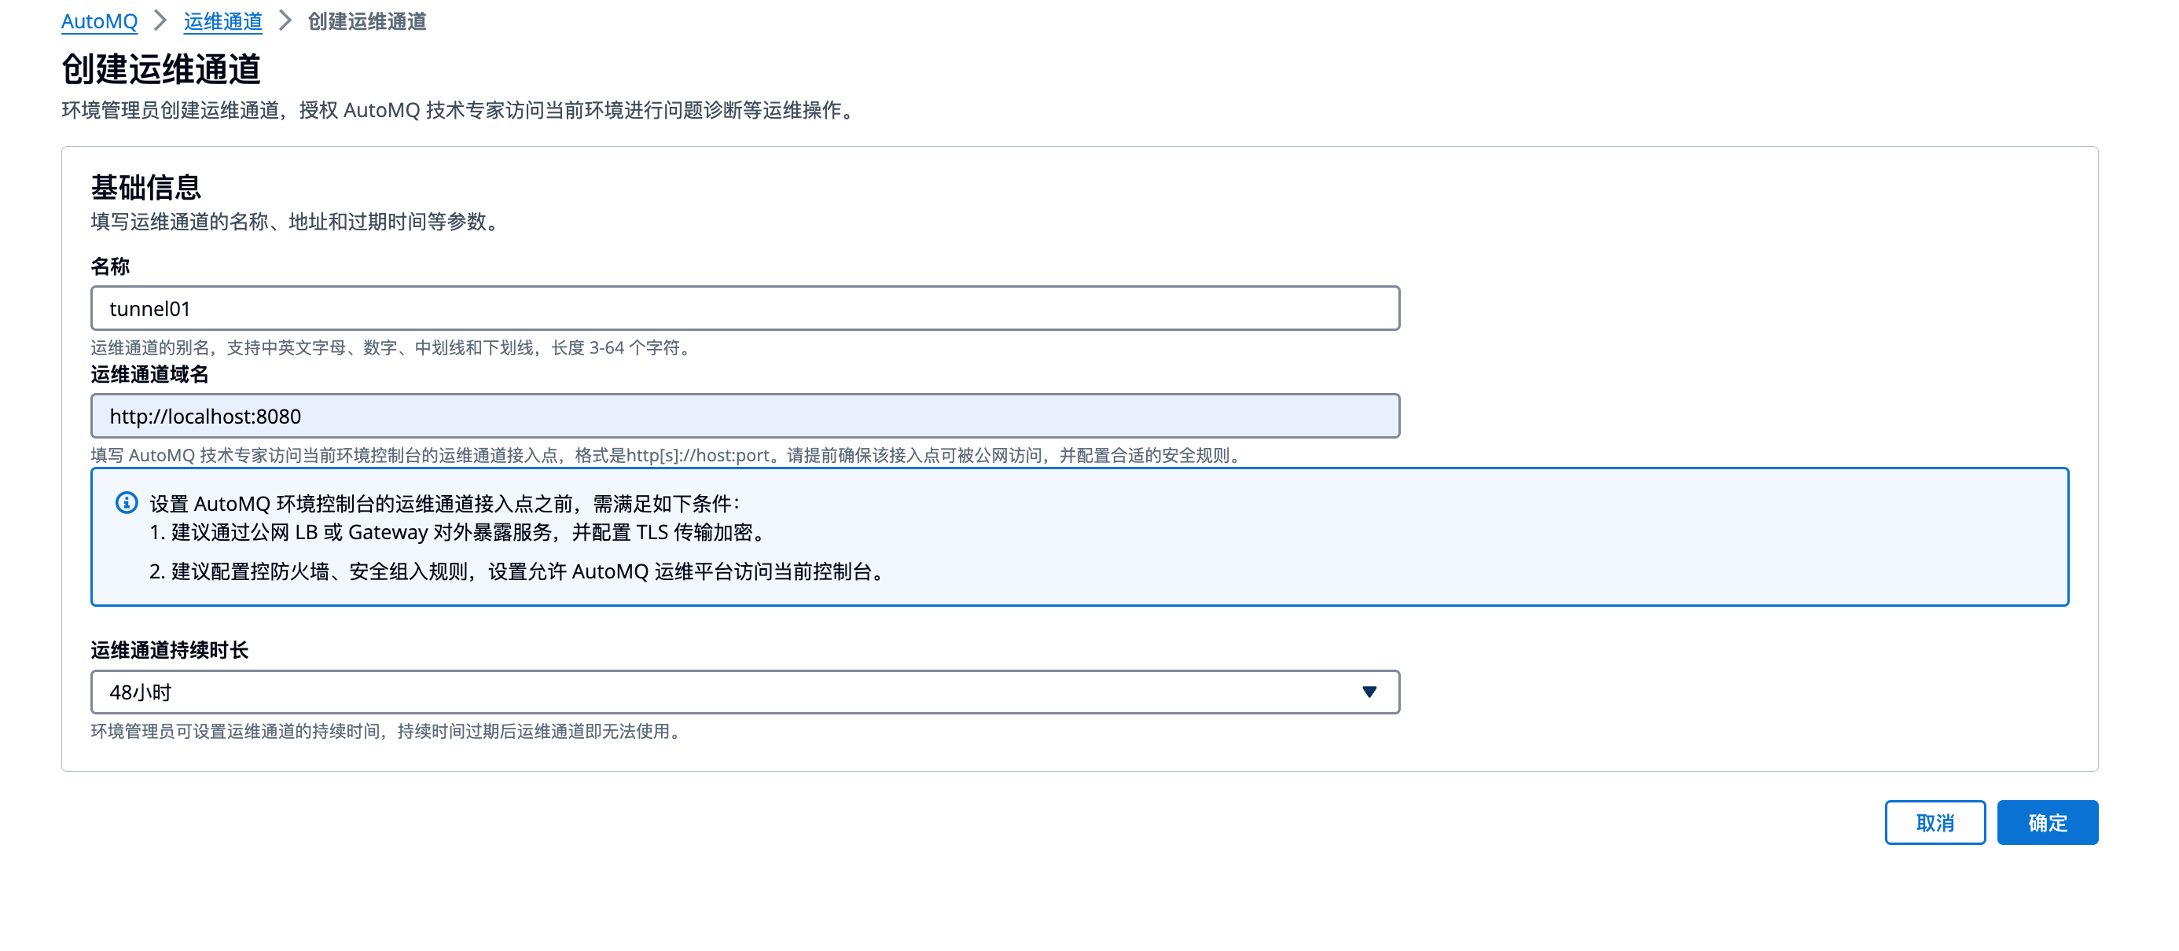Focus the 运维通道域名 input with http://localhost:8080
The image size is (2179, 951).
[x=744, y=416]
